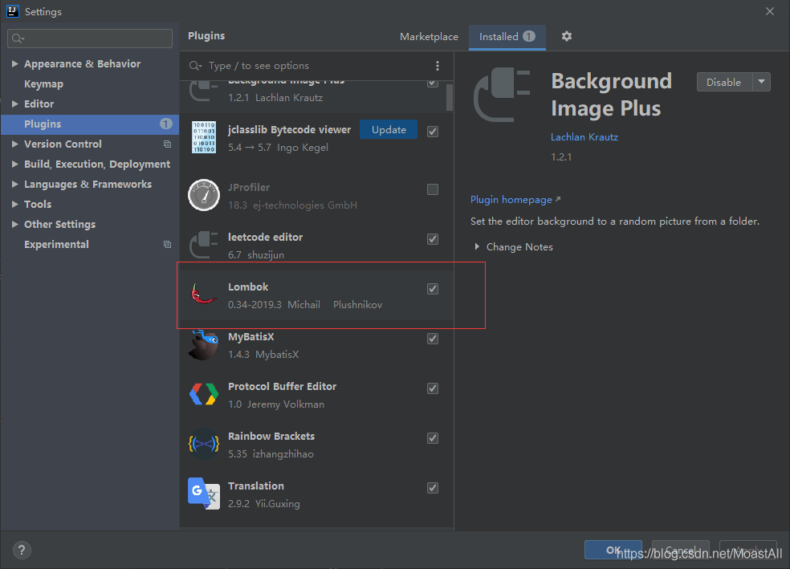Update the jclasslib Bytecode viewer plugin
The image size is (790, 569).
click(x=389, y=129)
